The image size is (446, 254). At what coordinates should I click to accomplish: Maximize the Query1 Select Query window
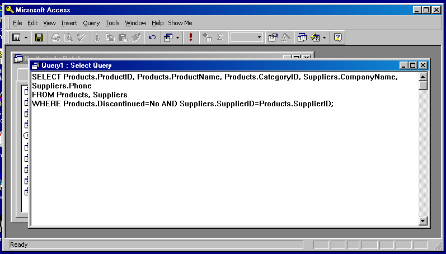(x=413, y=65)
